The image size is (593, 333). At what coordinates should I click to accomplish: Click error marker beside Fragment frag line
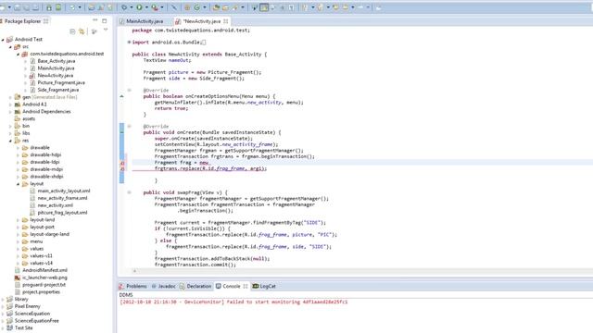[x=122, y=163]
